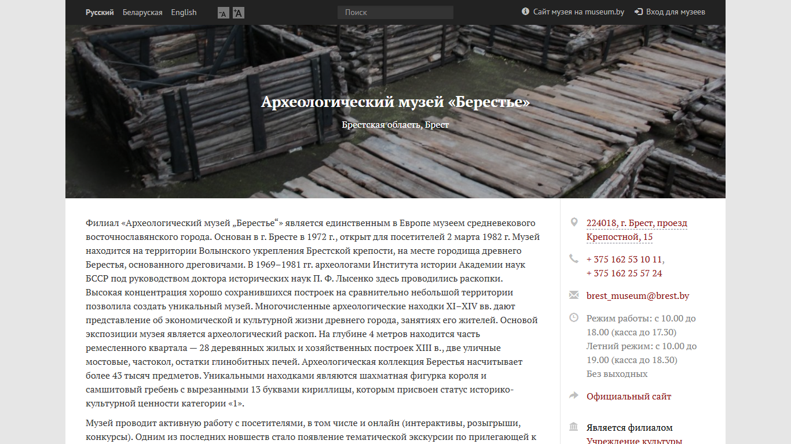Switch language to Беларуская
Viewport: 791px width, 444px height.
pyautogui.click(x=142, y=12)
